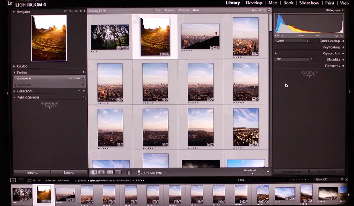Screen dimensions: 354x206
Task: Add a keyword with Keyword List plus
Action: pos(276,53)
